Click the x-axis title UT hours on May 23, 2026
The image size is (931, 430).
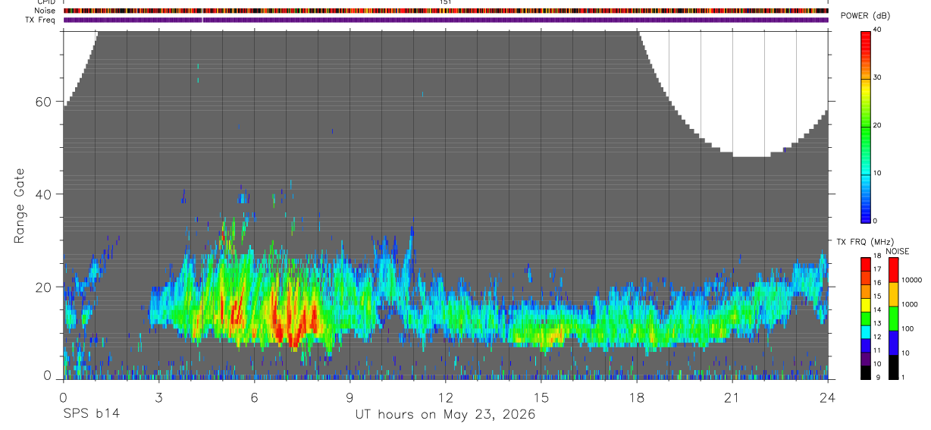[x=445, y=414]
